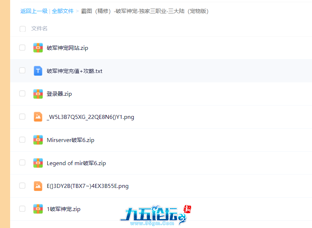312x228 pixels.
Task: Select checkbox of 破军神宠充值+攻略.txt
Action: tap(22, 70)
